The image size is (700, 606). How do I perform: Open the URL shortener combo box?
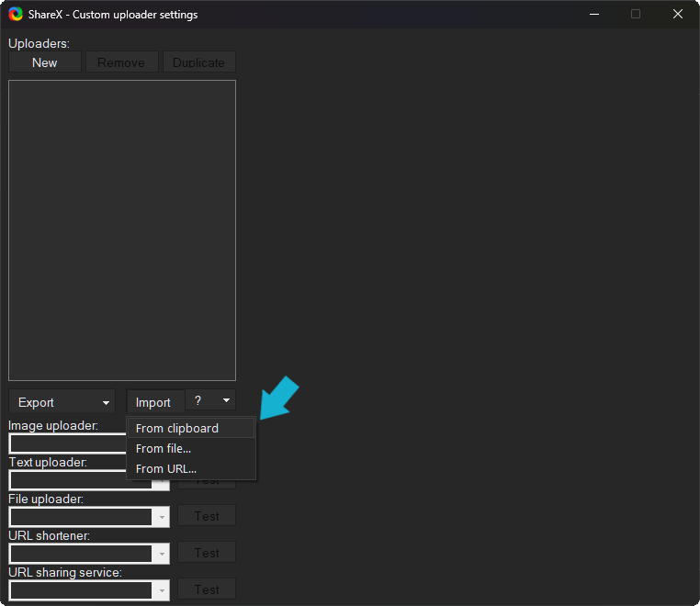click(89, 554)
